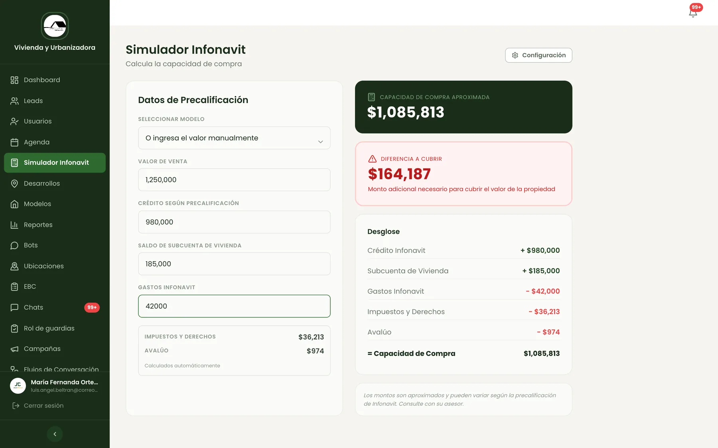718x448 pixels.
Task: Click the Vivienda y Urbanizadora logo
Action: (55, 26)
